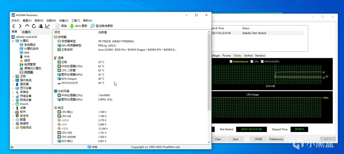Screen dimensions: 344x154
Task: Select IPMI tree entry
Action: (x=27, y=57)
